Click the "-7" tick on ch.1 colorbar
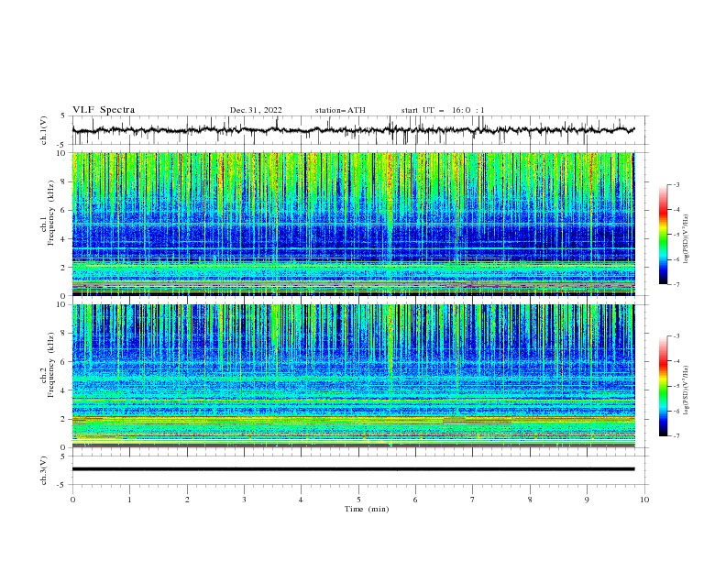Image resolution: width=726 pixels, height=561 pixels. pyautogui.click(x=676, y=284)
